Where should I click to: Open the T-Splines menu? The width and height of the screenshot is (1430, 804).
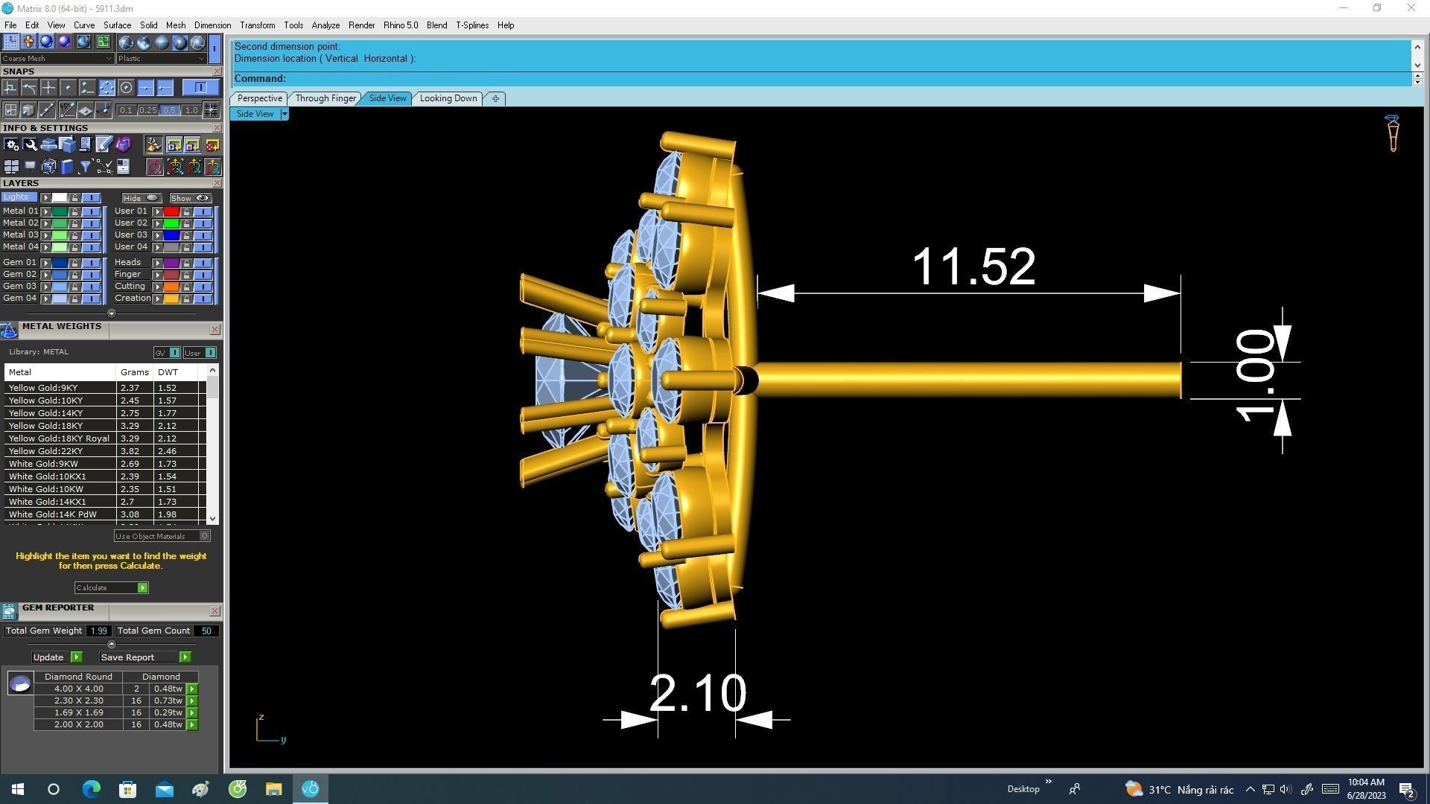[x=471, y=25]
